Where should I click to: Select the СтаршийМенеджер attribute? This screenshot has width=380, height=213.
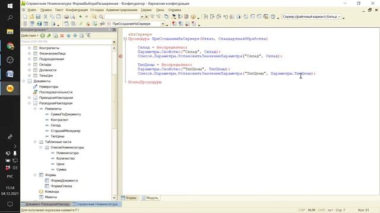[x=65, y=131]
